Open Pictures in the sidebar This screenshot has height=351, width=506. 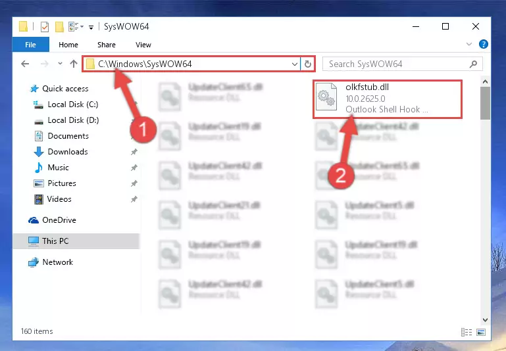click(62, 183)
